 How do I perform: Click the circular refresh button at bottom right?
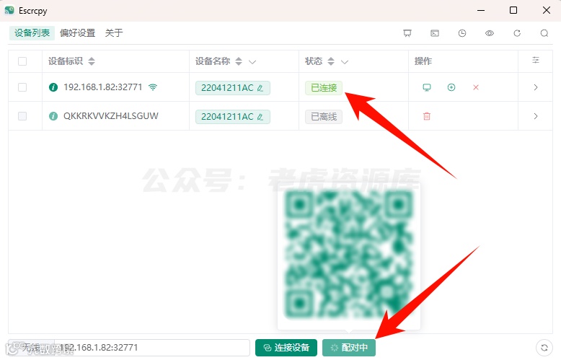544,348
